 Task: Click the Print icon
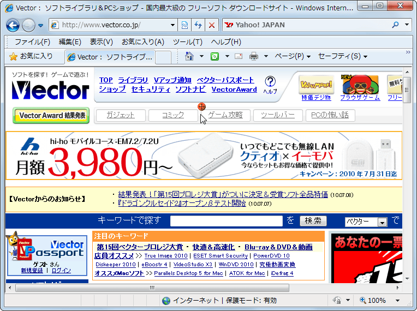tap(254, 56)
